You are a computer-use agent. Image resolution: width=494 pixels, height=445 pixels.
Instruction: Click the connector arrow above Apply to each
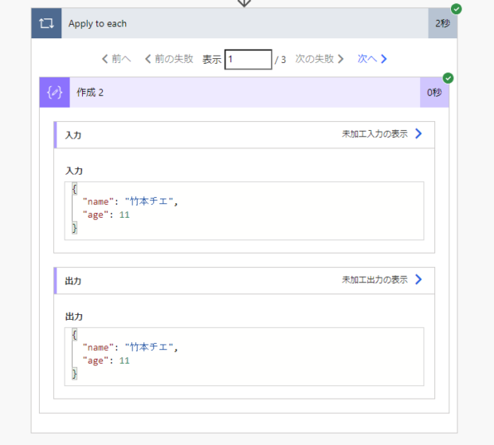point(245,3)
